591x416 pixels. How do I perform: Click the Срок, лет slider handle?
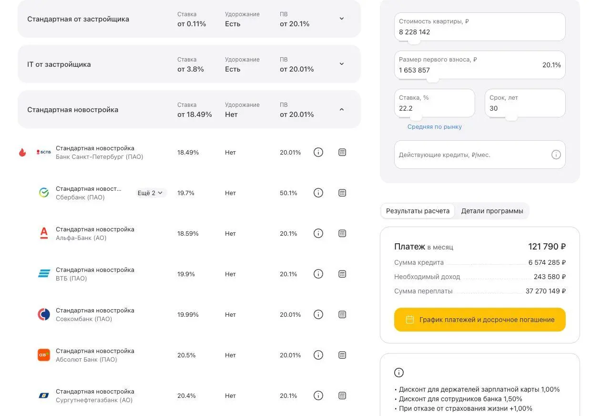point(511,117)
